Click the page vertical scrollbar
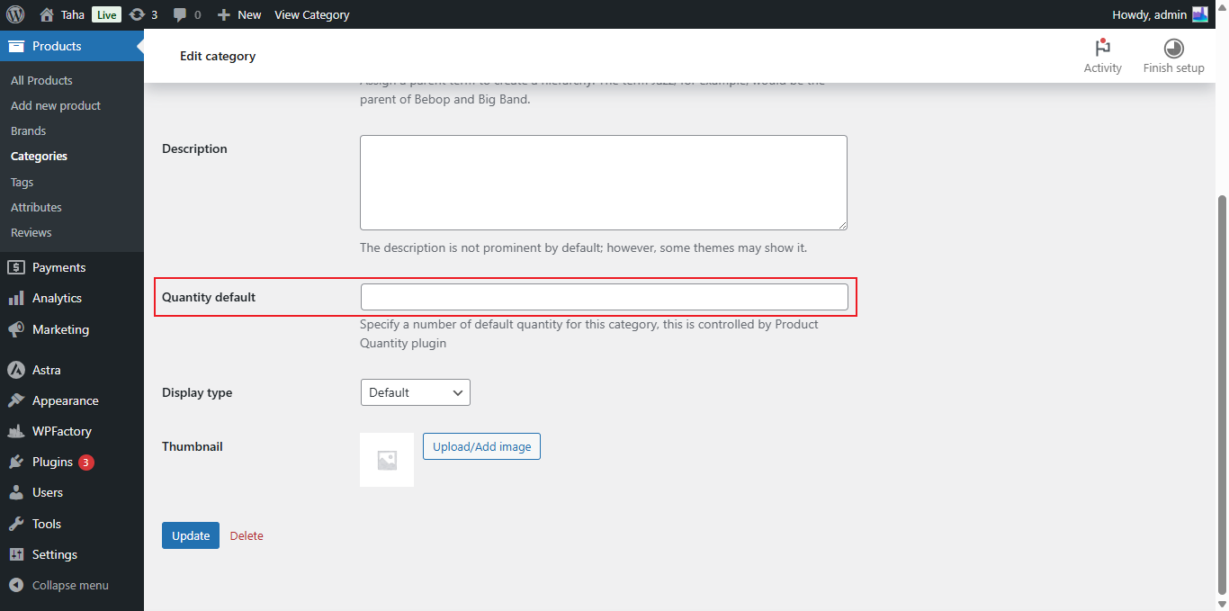This screenshot has width=1229, height=611. coord(1222,394)
